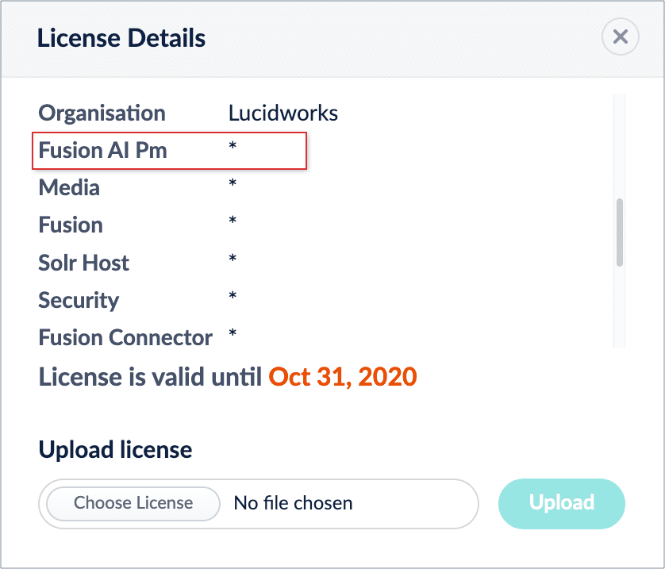
Task: Select the "Lucidworks" organisation value
Action: coord(283,113)
